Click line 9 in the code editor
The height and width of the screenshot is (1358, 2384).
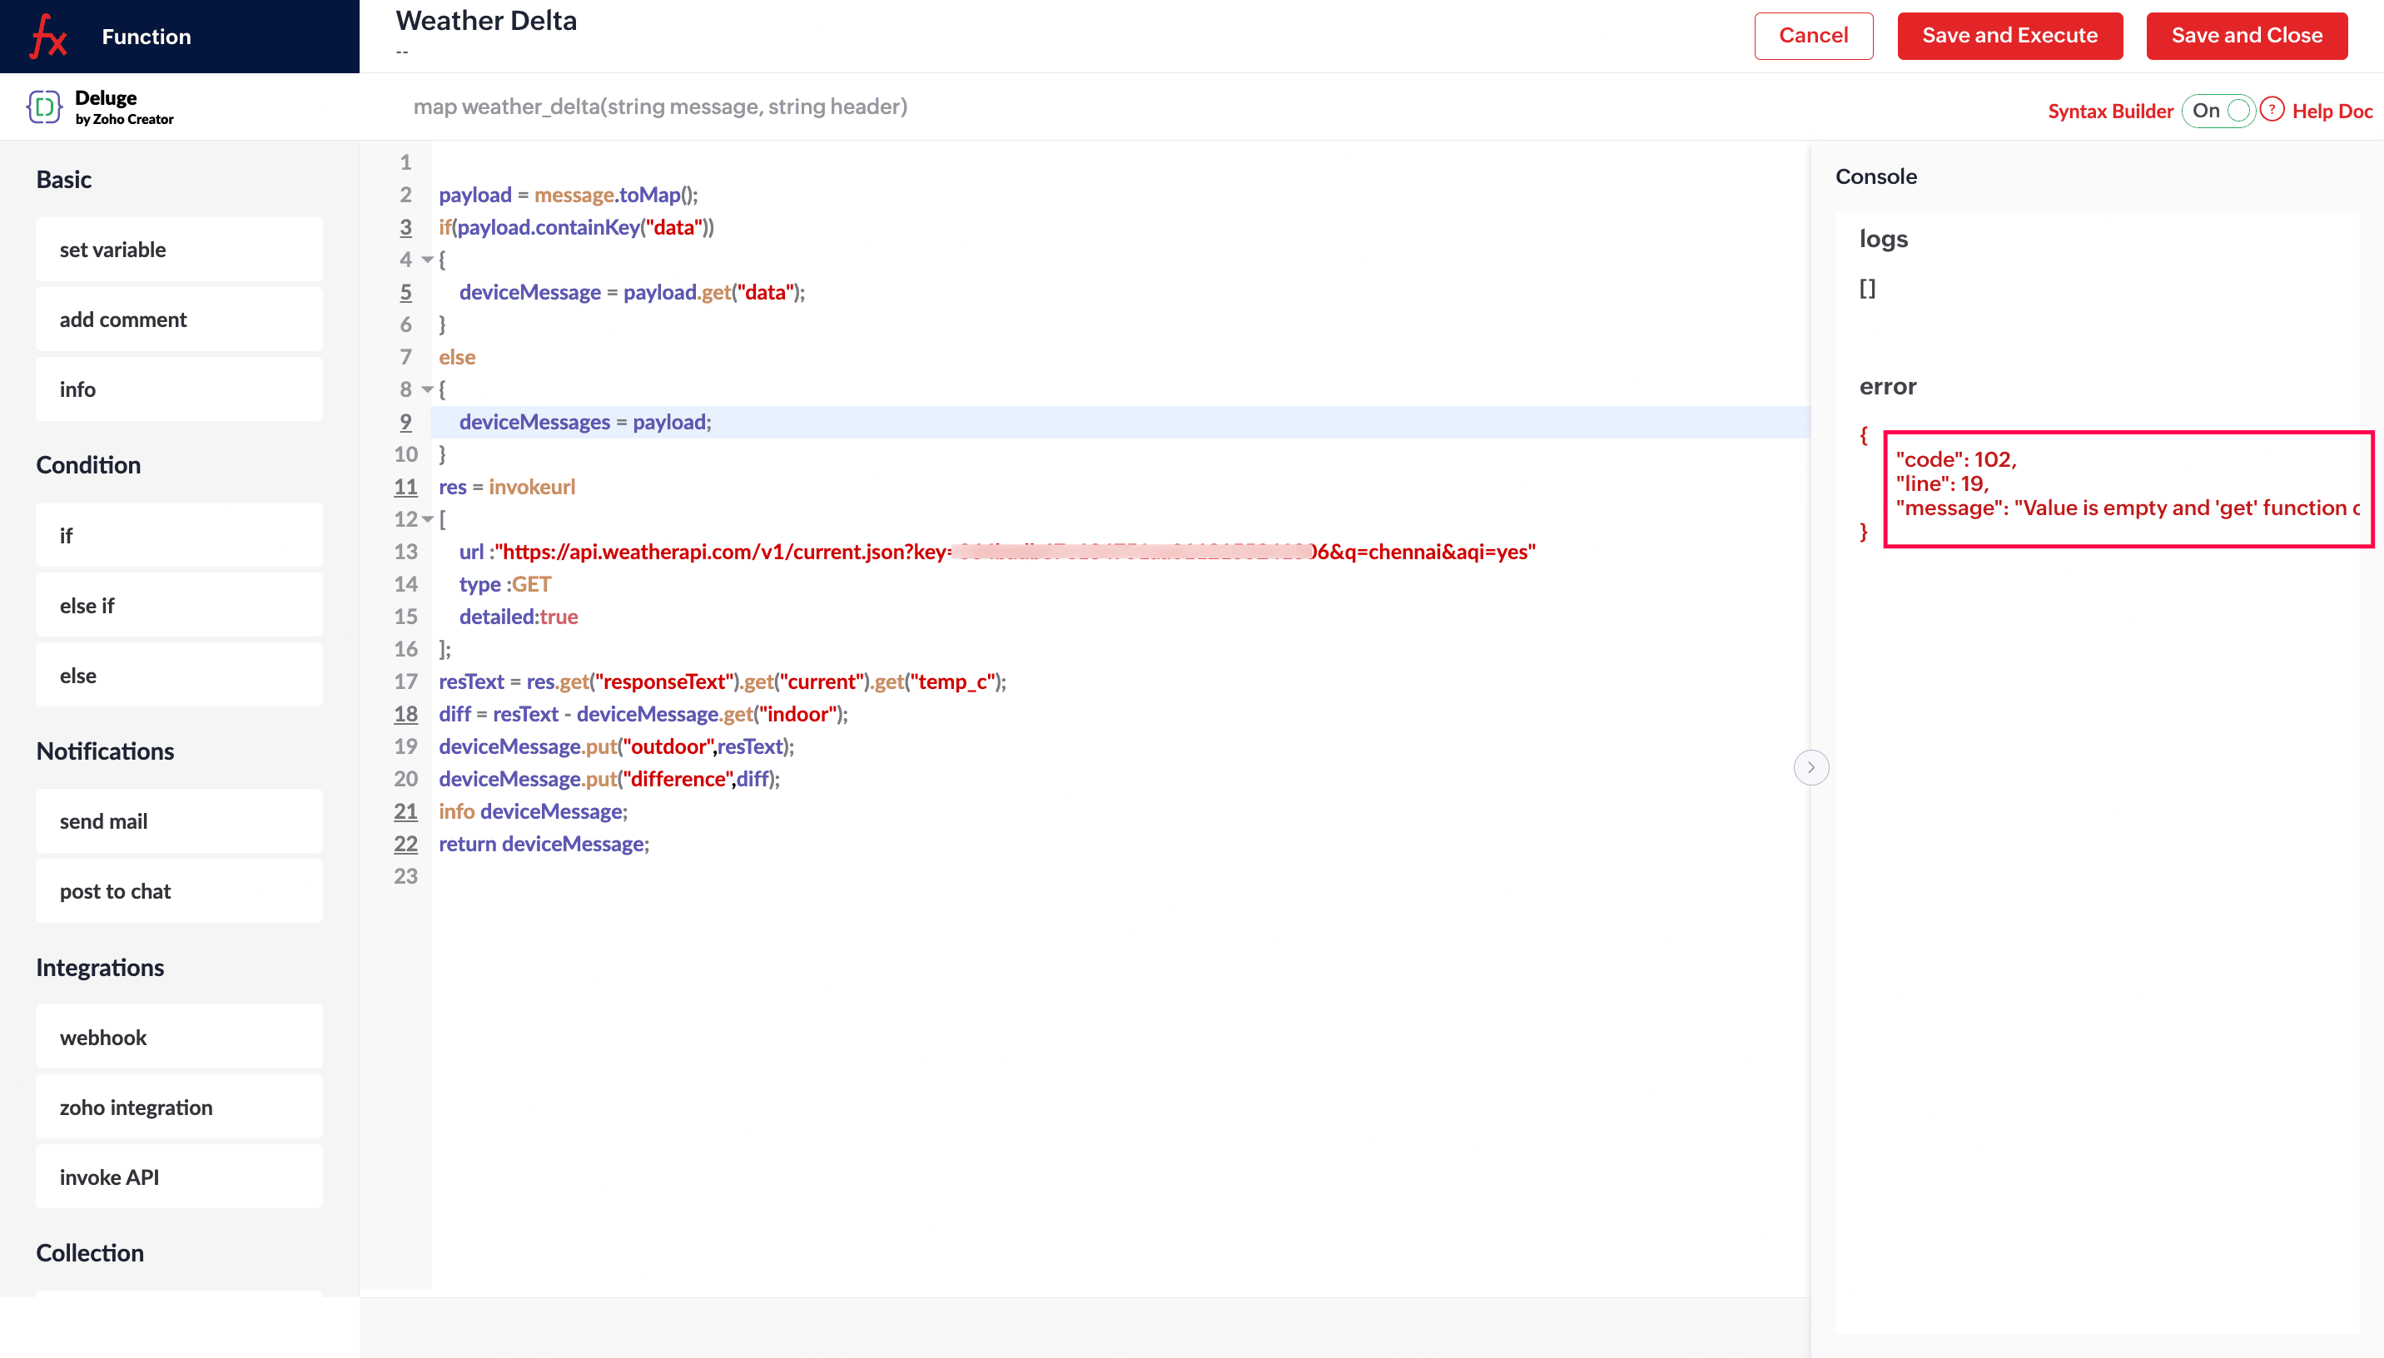1120,422
